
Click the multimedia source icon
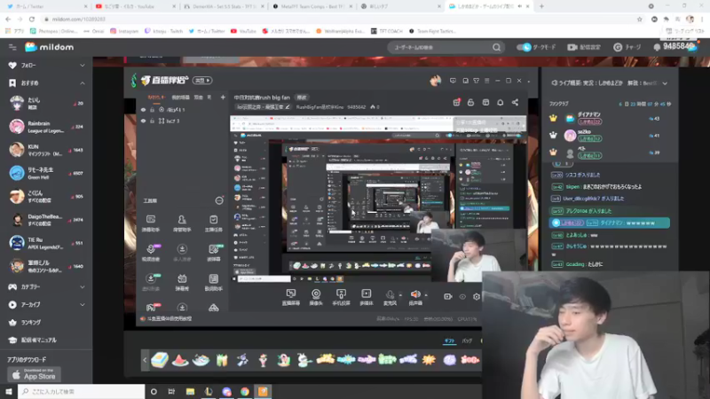[x=366, y=294]
